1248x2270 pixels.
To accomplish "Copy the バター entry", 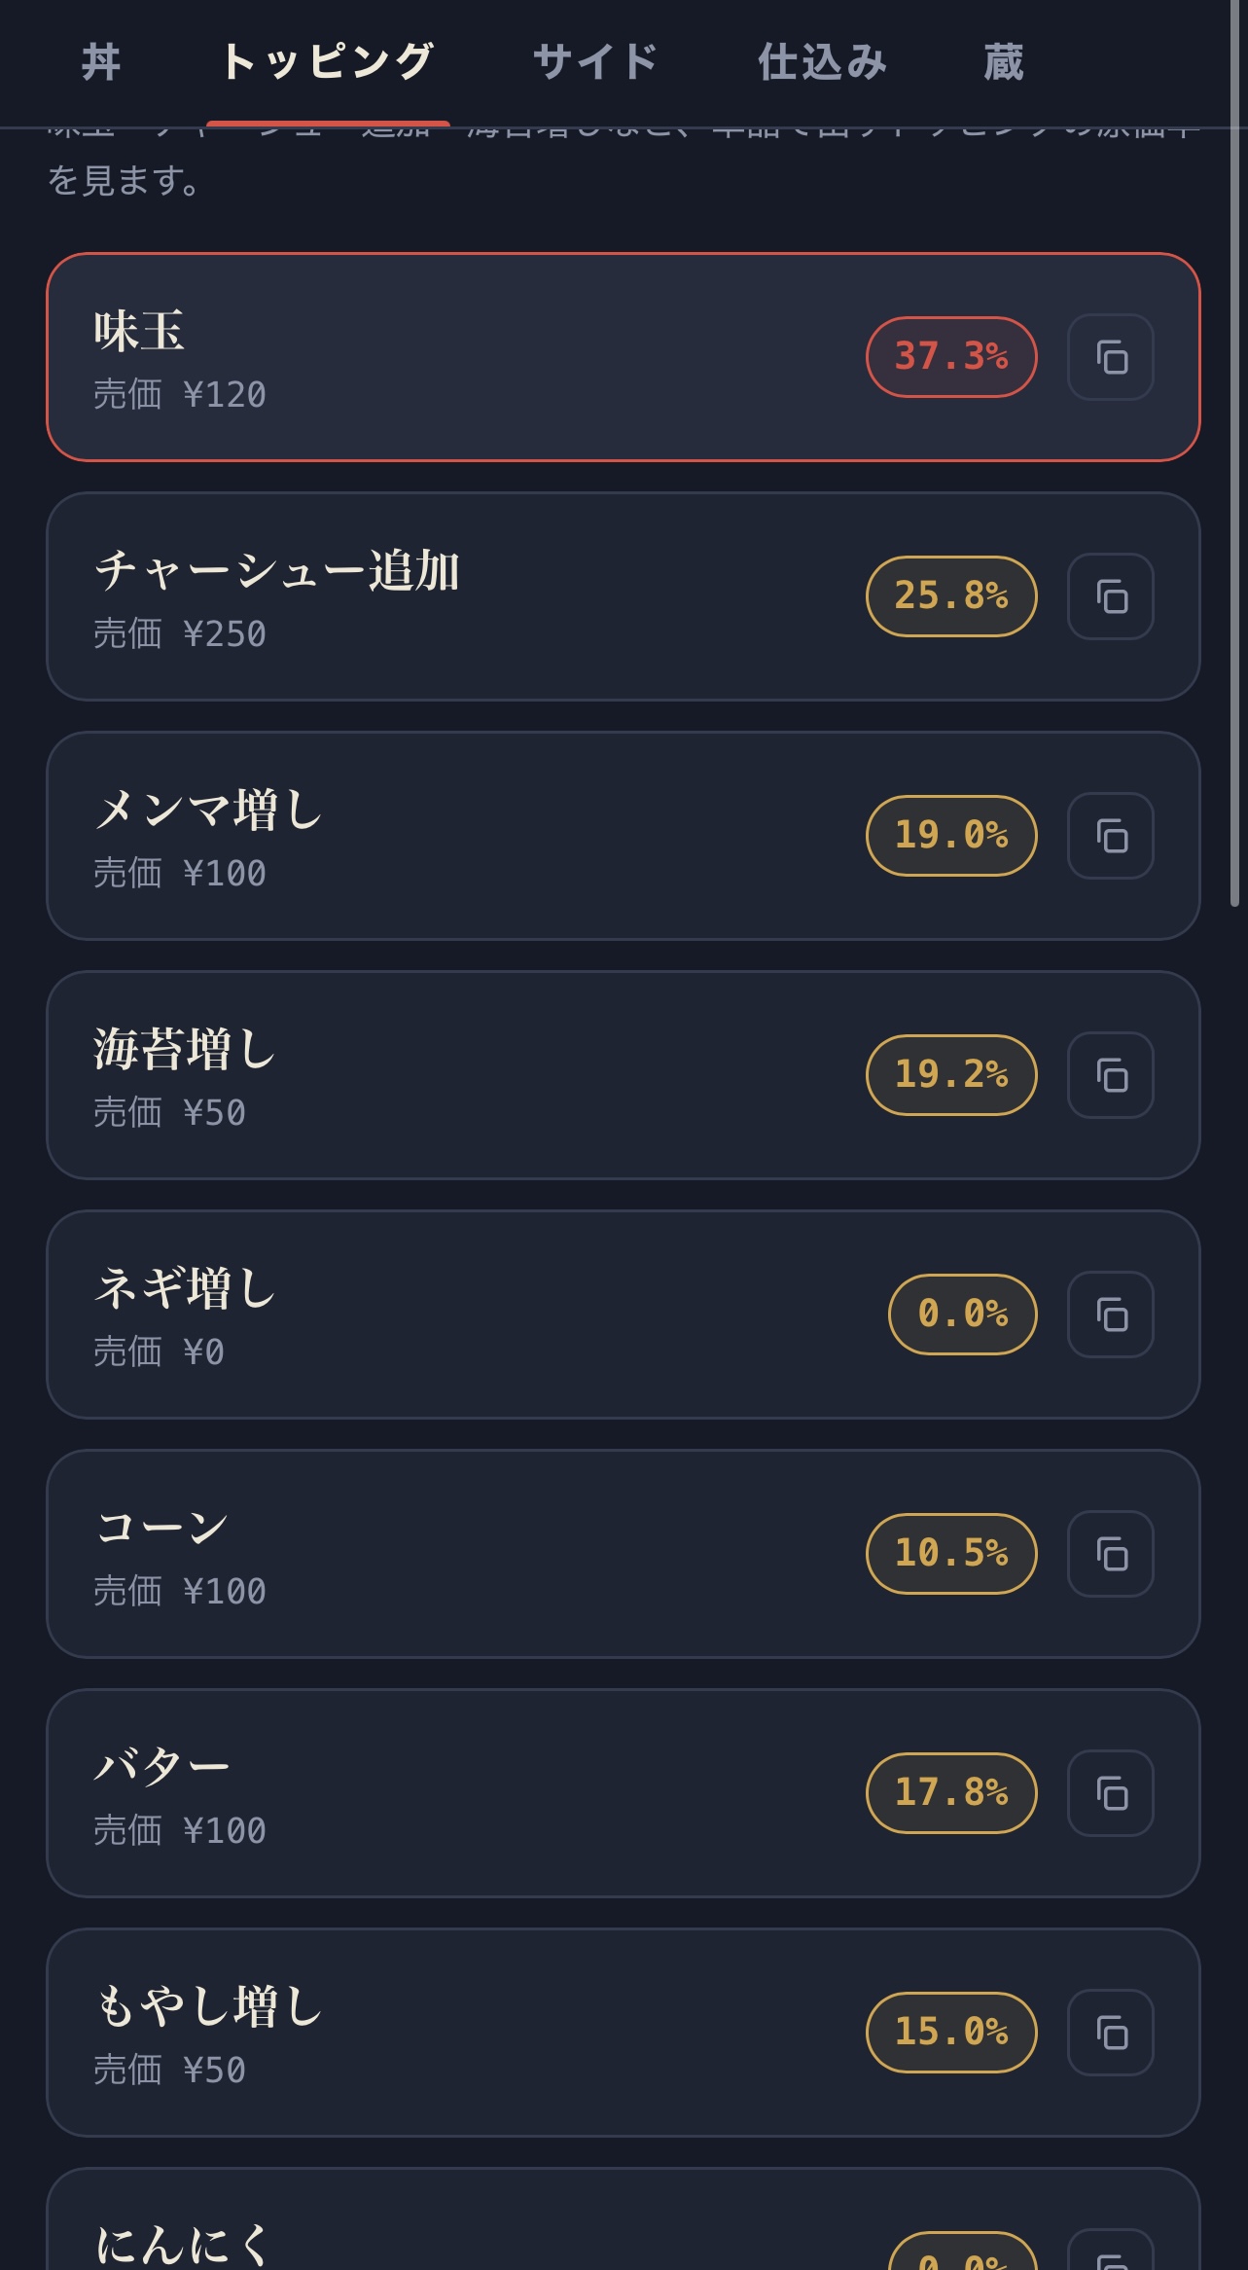I will click(1110, 1793).
